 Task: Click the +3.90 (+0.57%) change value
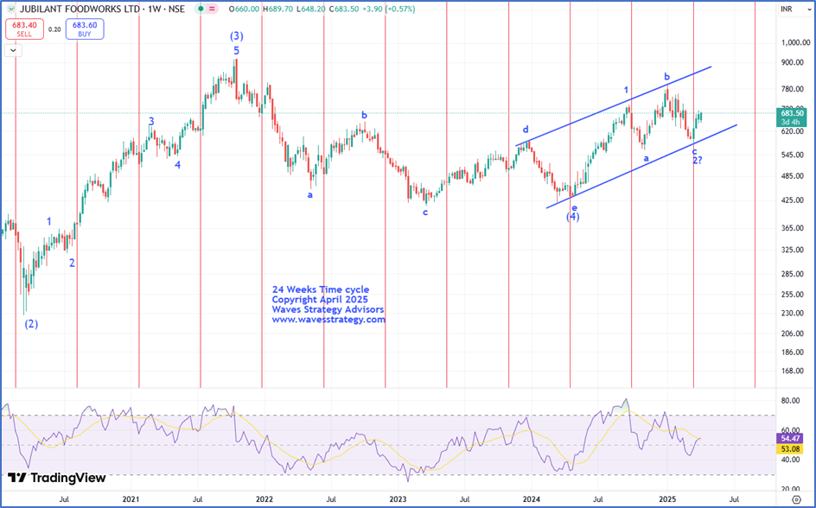[x=388, y=9]
